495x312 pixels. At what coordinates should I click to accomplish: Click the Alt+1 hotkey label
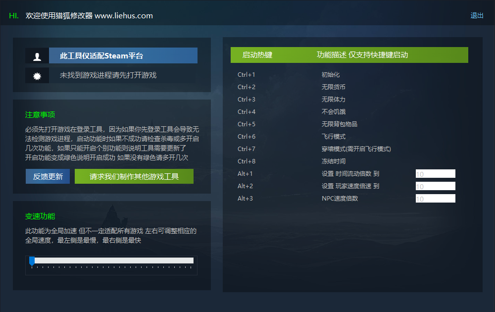tap(245, 174)
